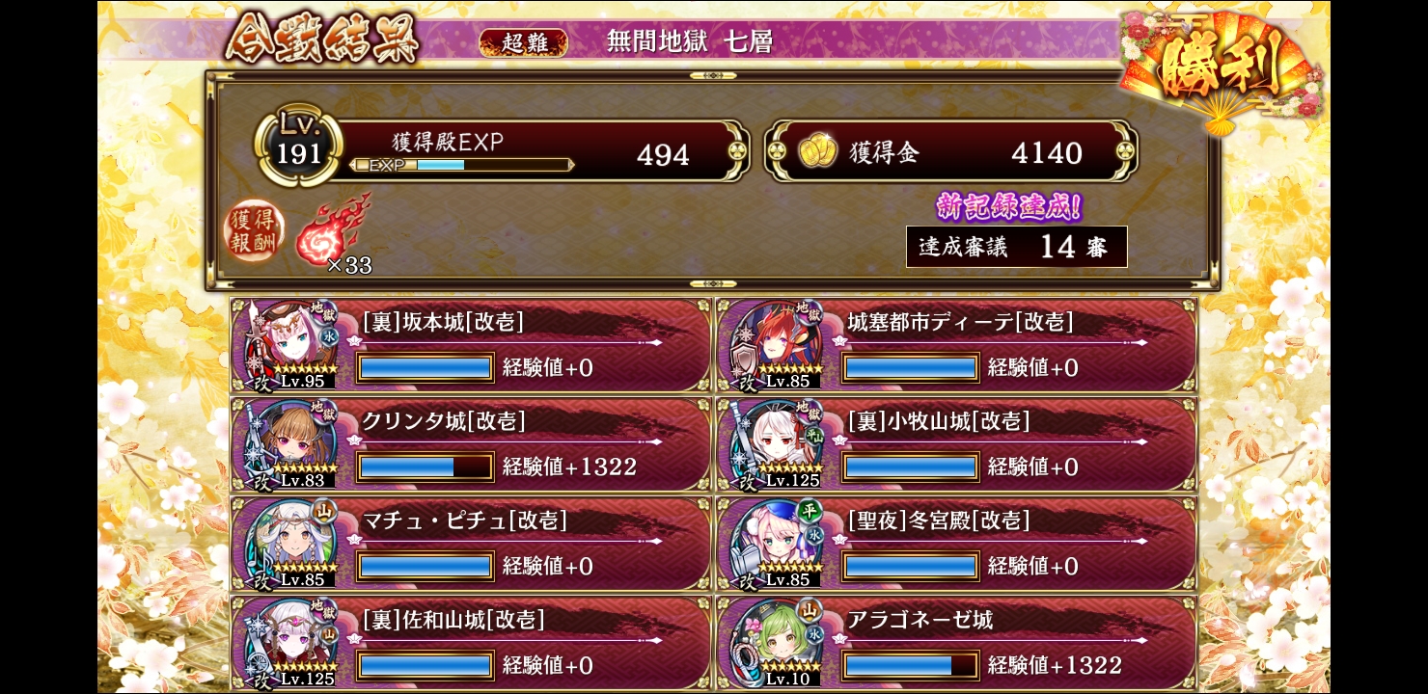Click the 合戦結果 title header
The height and width of the screenshot is (694, 1428).
click(323, 40)
